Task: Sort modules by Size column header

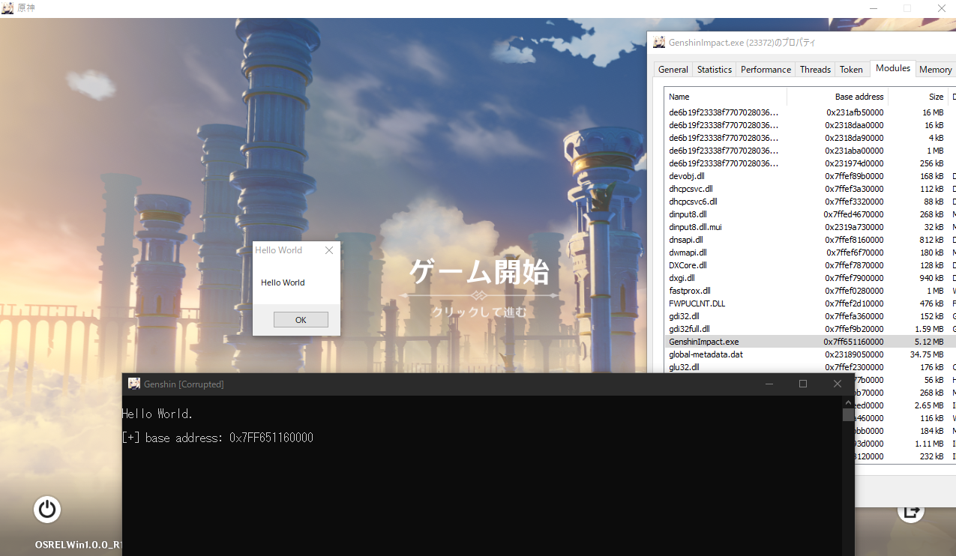Action: (919, 97)
